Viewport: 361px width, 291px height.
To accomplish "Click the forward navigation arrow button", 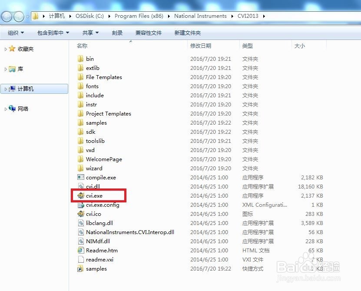I will click(19, 16).
